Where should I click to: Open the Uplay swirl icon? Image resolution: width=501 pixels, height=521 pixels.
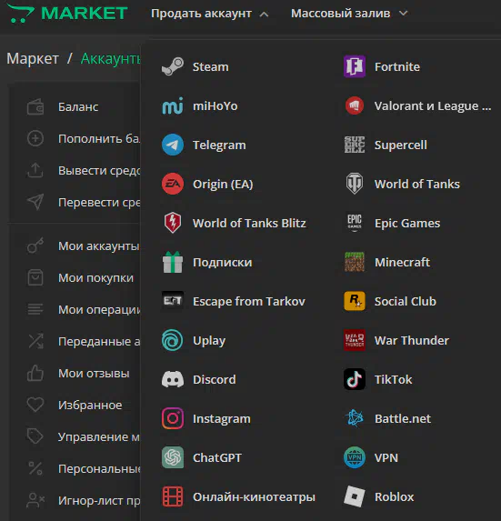click(x=173, y=340)
